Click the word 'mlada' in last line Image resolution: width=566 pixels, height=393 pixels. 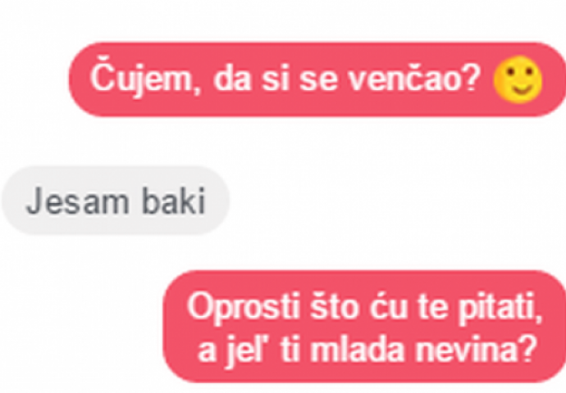(357, 350)
